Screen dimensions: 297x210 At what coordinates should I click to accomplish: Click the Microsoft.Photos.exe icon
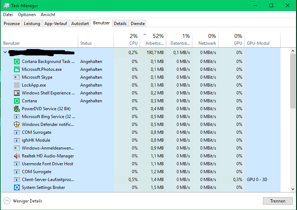[x=17, y=69]
